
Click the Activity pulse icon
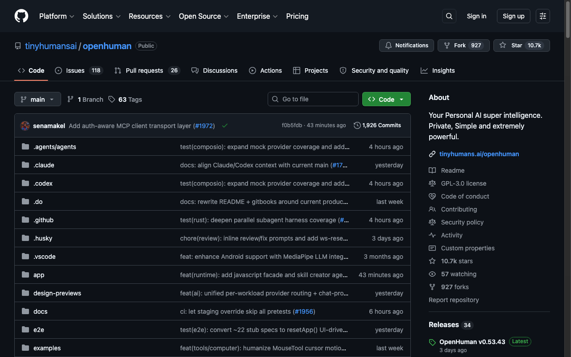click(x=432, y=235)
